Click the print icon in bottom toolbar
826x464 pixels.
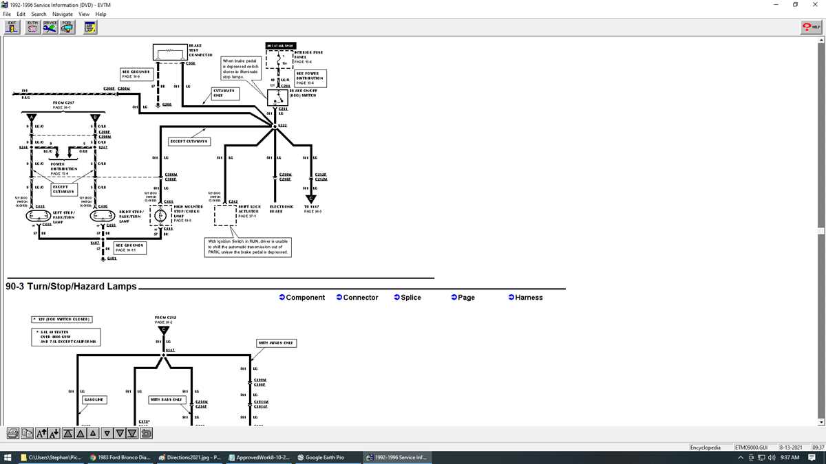[13, 433]
